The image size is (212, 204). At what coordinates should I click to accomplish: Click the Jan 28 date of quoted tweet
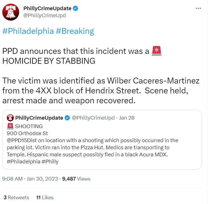tap(127, 118)
